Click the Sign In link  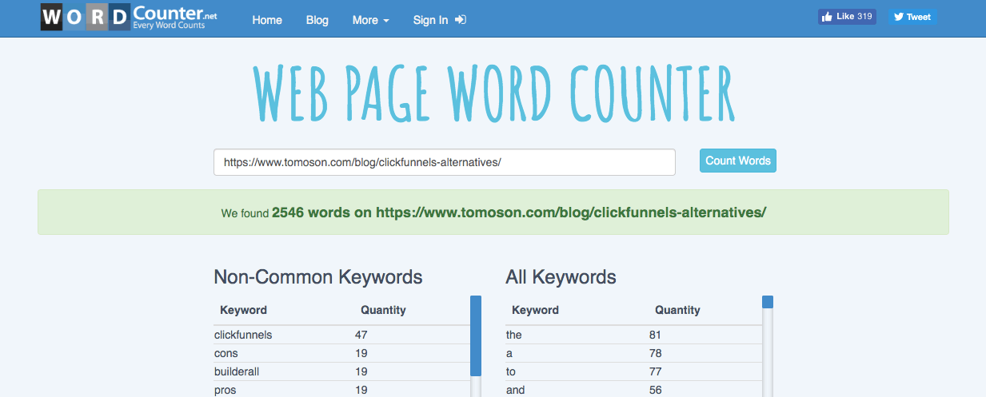tap(430, 20)
